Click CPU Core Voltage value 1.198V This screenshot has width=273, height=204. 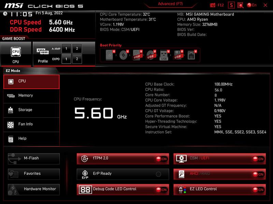click(x=220, y=100)
